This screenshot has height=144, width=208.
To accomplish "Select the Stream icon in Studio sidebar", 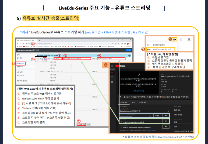I will (112, 73).
